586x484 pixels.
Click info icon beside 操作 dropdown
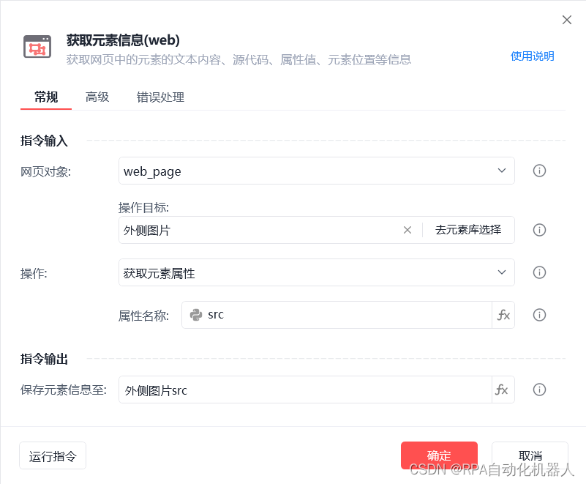coord(540,272)
